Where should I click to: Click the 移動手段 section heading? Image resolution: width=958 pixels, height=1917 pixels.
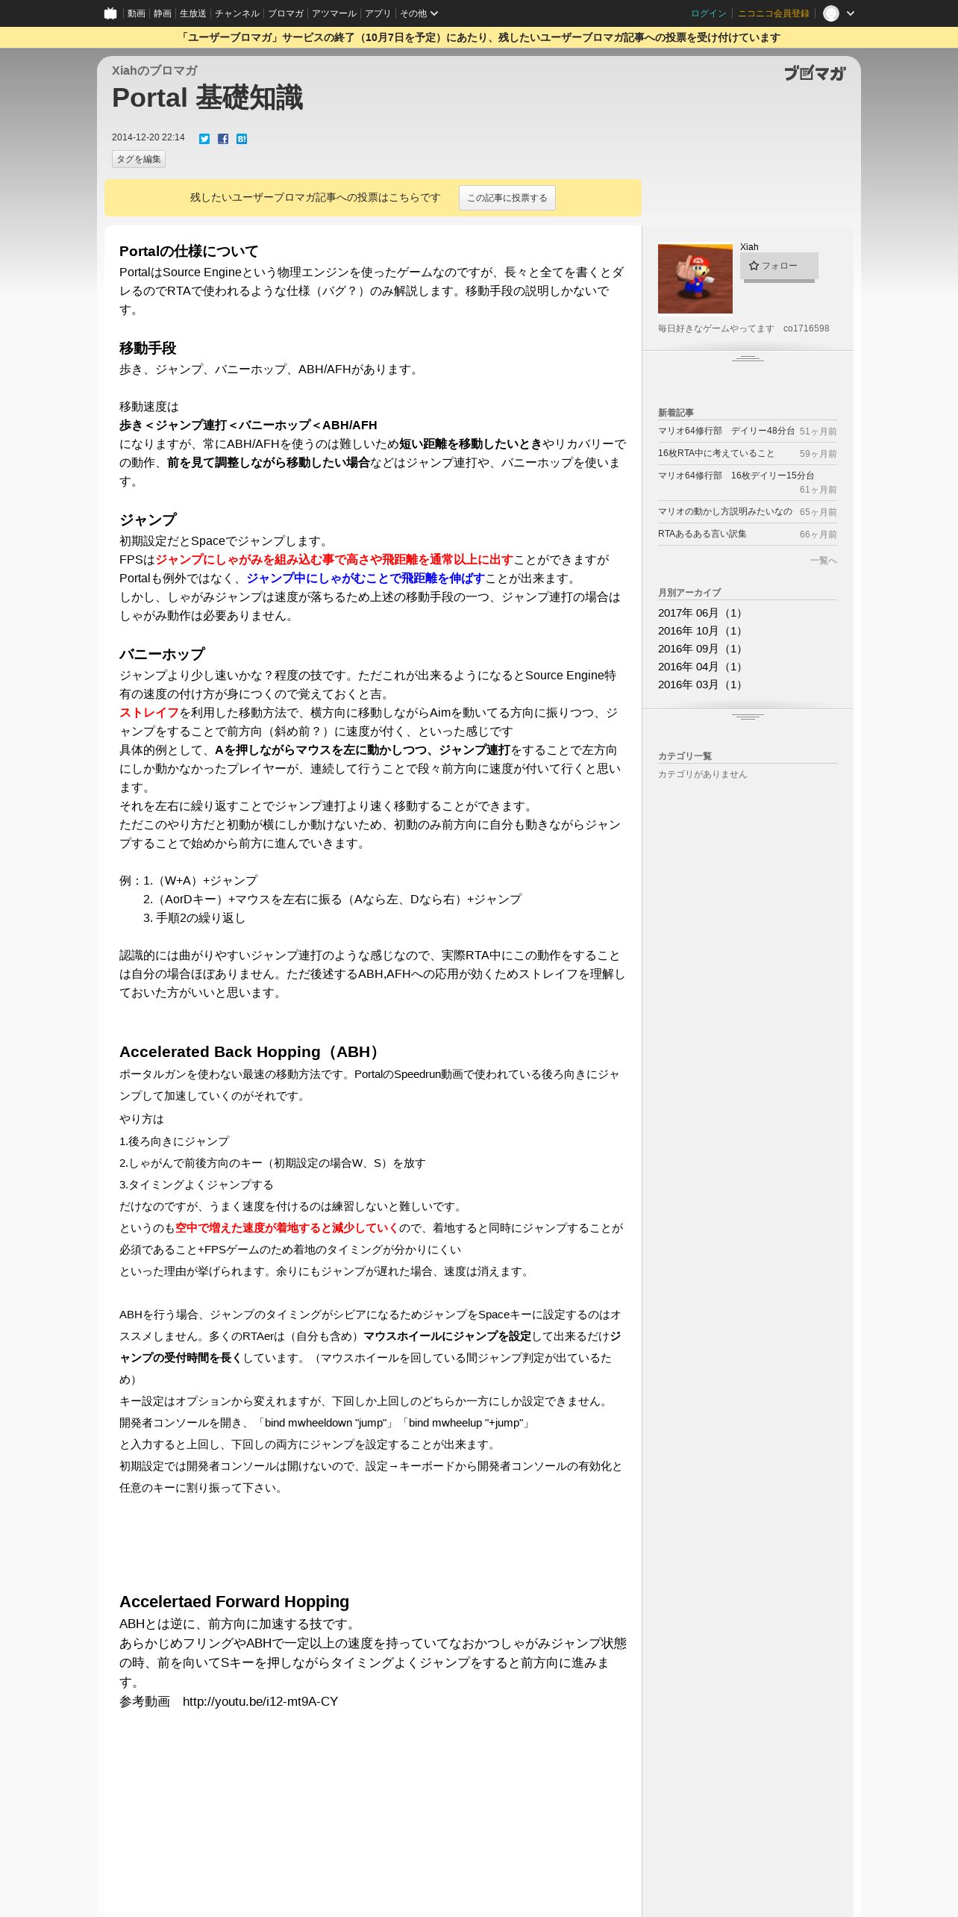(148, 349)
